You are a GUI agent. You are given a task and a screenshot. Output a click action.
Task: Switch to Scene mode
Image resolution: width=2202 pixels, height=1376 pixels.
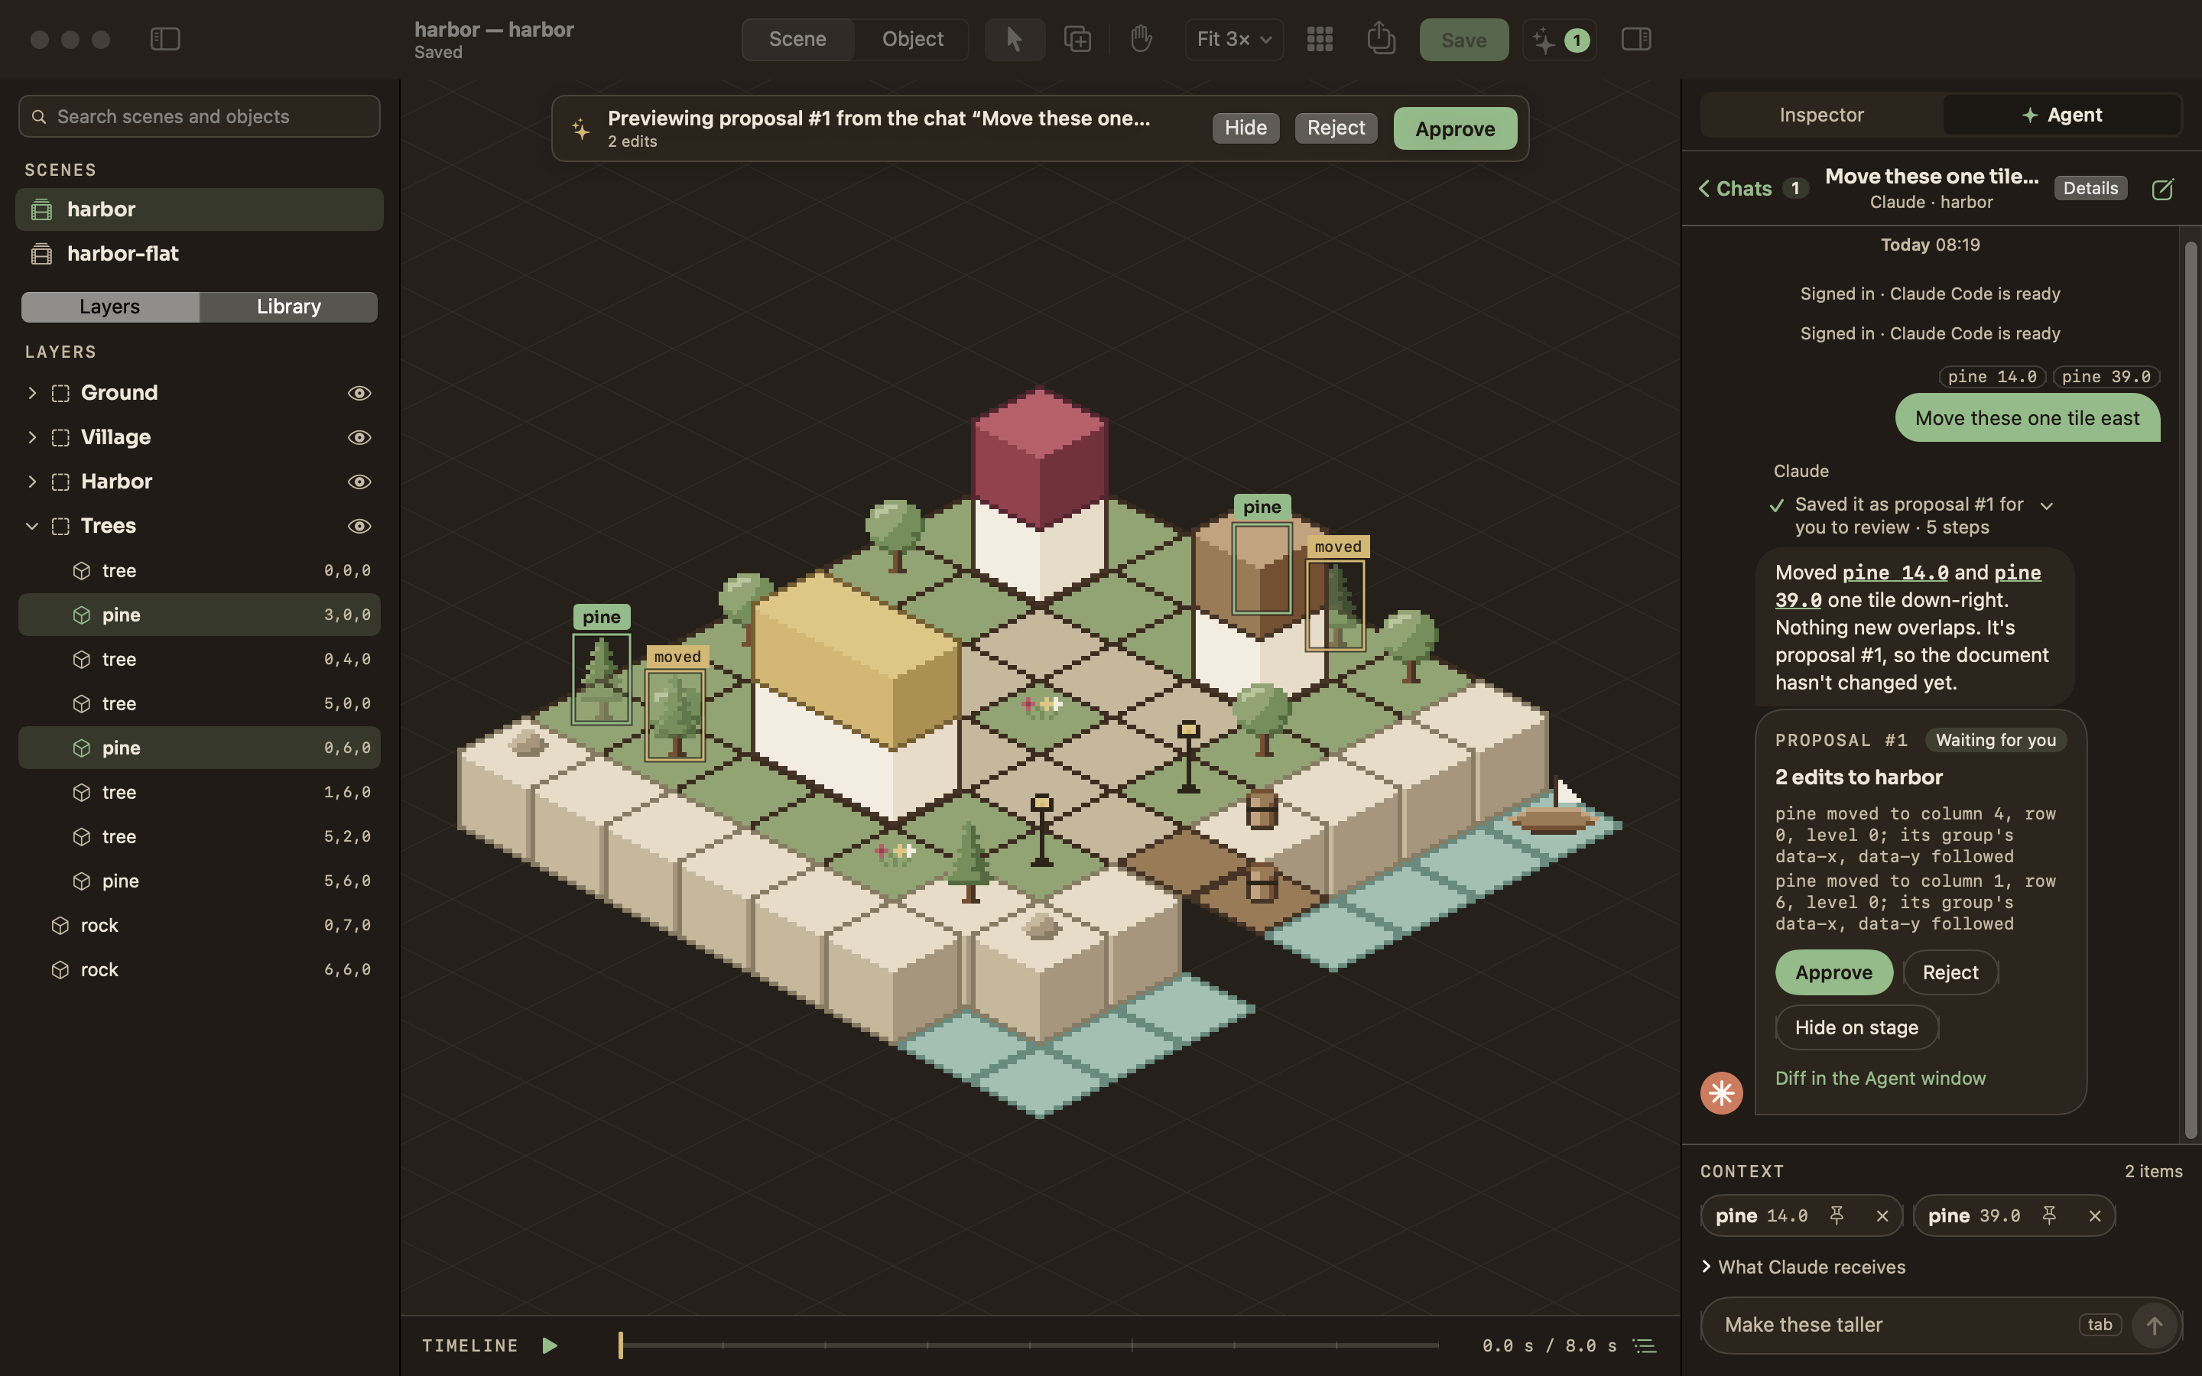tap(797, 39)
